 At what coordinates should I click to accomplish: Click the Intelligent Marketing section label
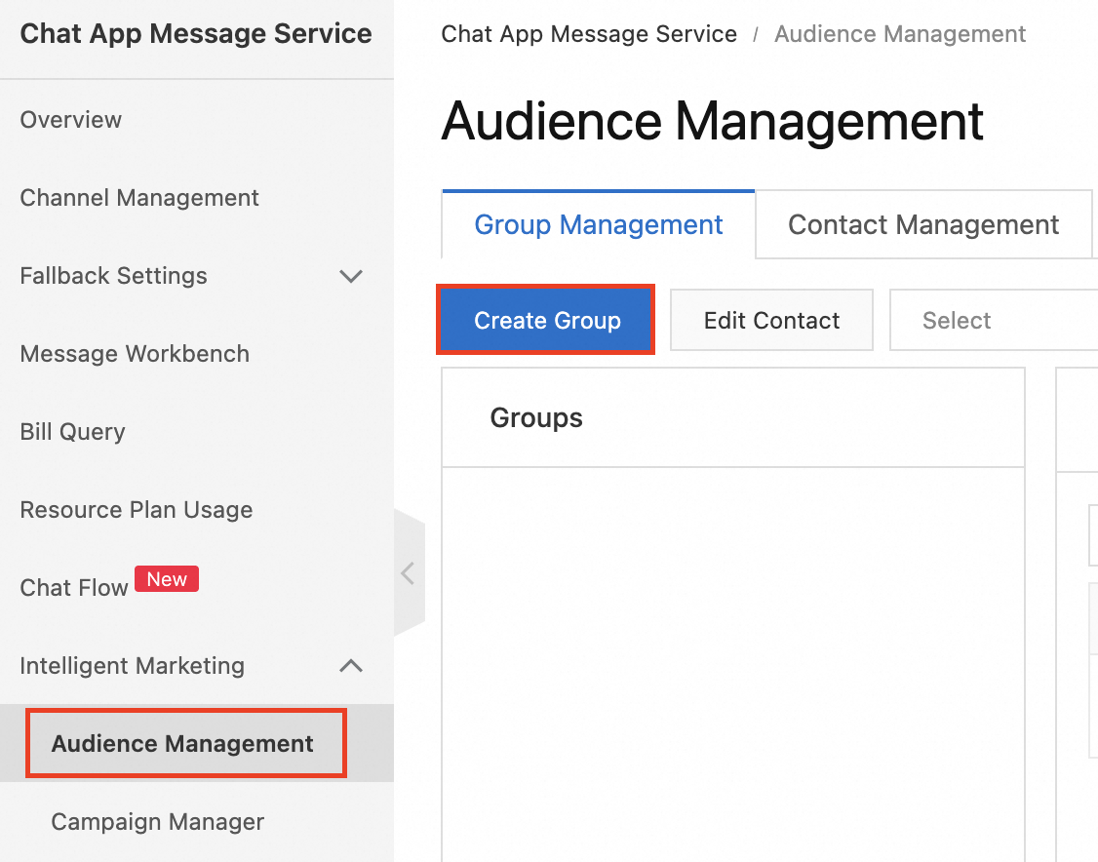tap(132, 665)
